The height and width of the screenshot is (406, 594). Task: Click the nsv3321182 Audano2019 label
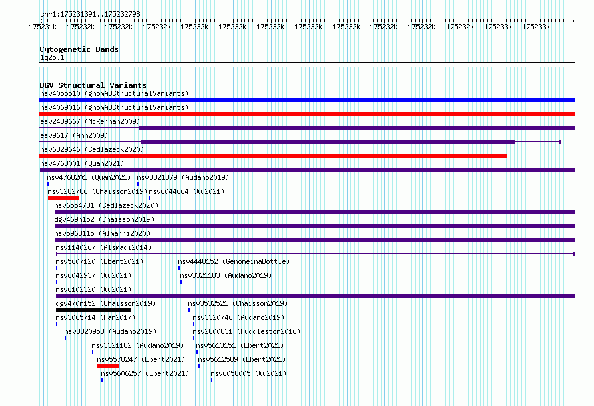coord(137,345)
